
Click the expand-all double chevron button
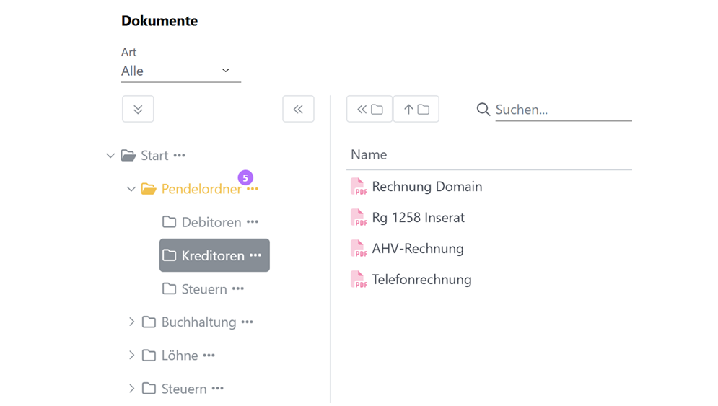pos(138,110)
